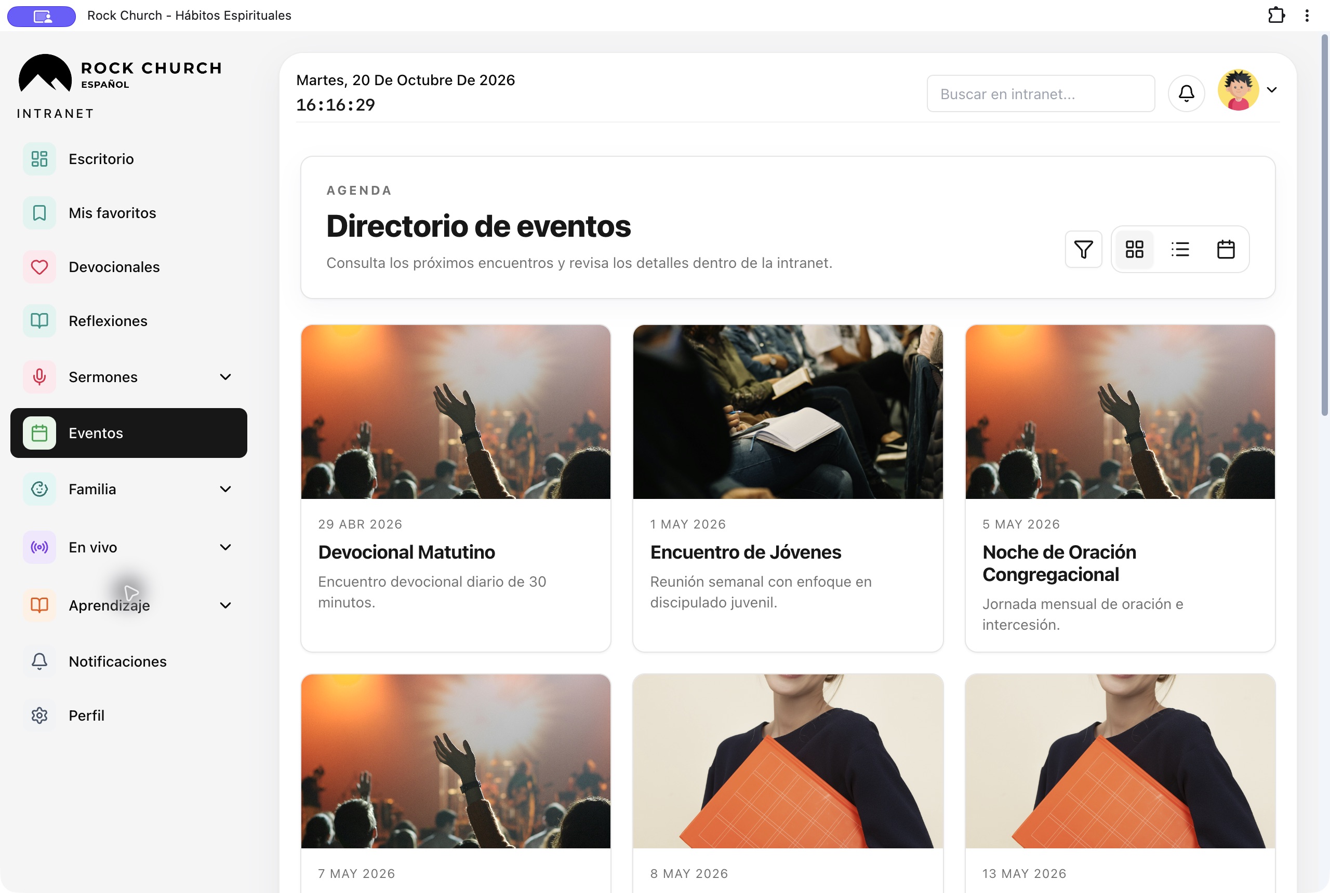
Task: Click the Devocional Matutino event image
Action: tap(455, 412)
